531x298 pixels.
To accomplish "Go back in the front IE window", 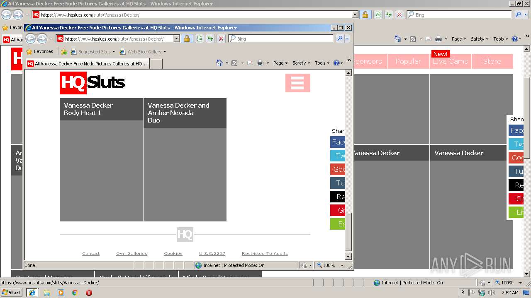I will [x=31, y=39].
